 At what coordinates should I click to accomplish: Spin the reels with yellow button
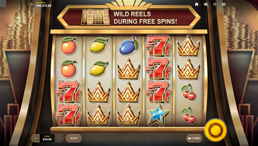pyautogui.click(x=215, y=130)
